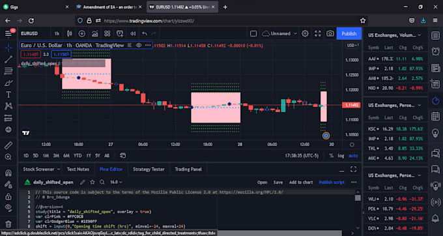Viewport: 443px width, 236px height.
Task: Maximize the Pine Editor panel
Action: point(354,170)
